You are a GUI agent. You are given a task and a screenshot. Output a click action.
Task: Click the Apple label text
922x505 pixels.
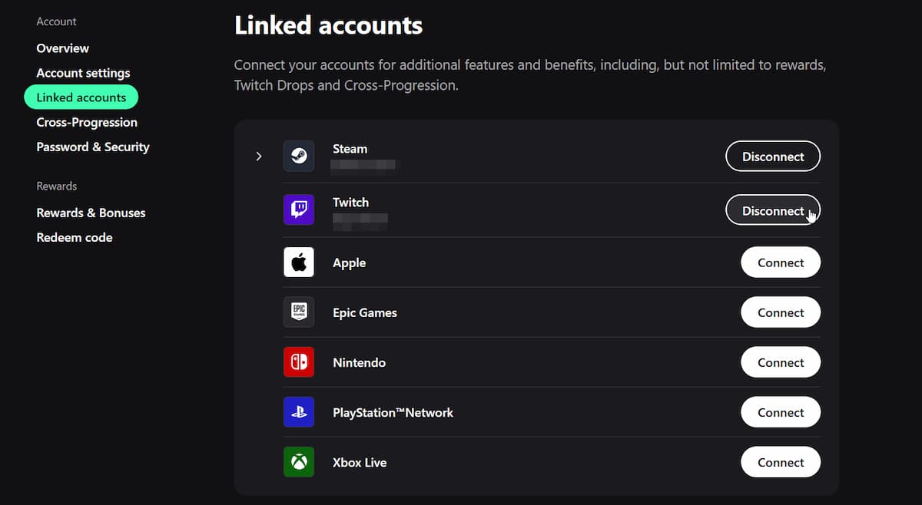coord(349,262)
